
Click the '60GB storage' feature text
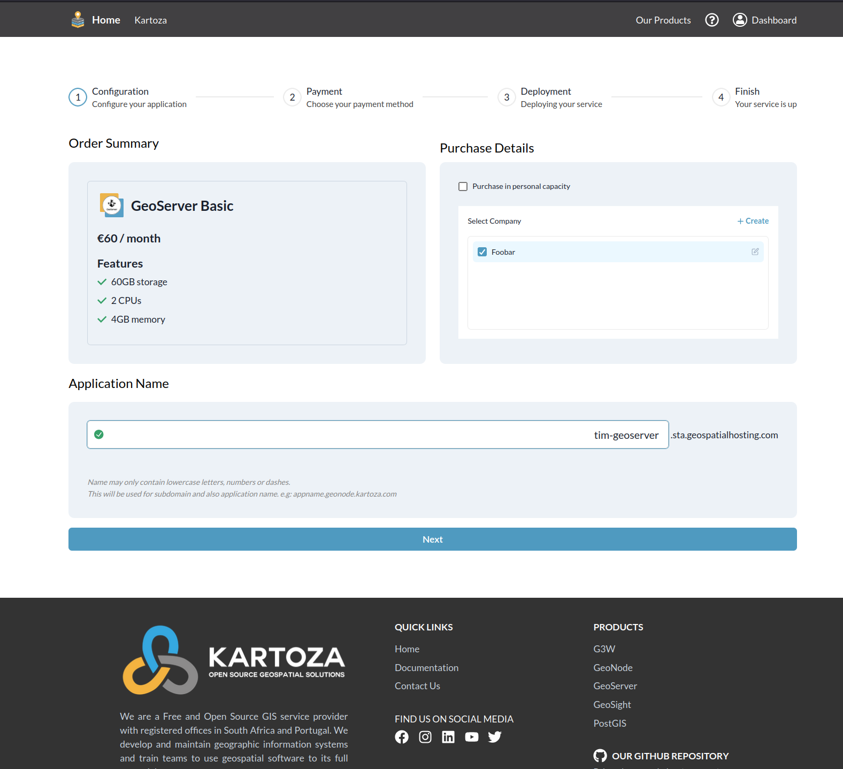(139, 282)
